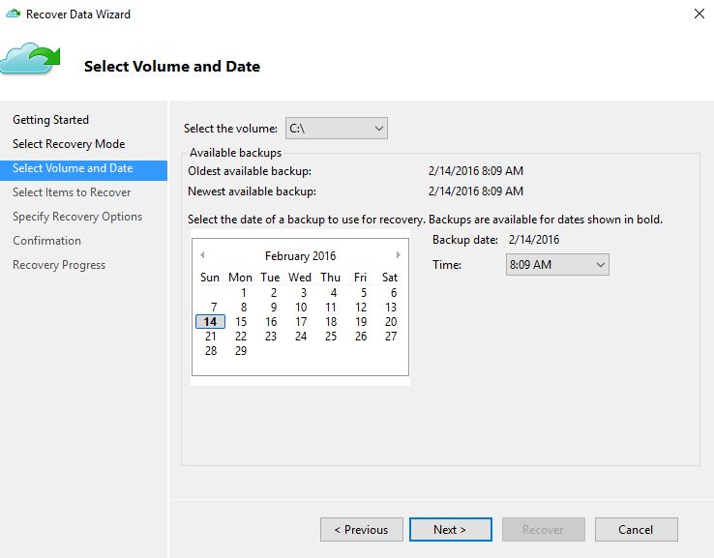Screen dimensions: 714x558
Task: Click Wednesday the 17th in calendar
Action: 301,321
